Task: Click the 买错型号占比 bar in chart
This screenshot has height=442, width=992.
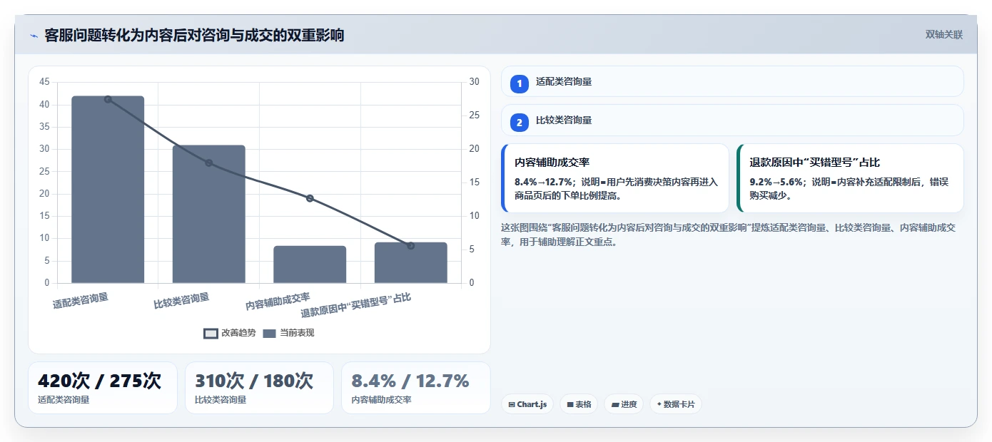Action: click(x=411, y=262)
